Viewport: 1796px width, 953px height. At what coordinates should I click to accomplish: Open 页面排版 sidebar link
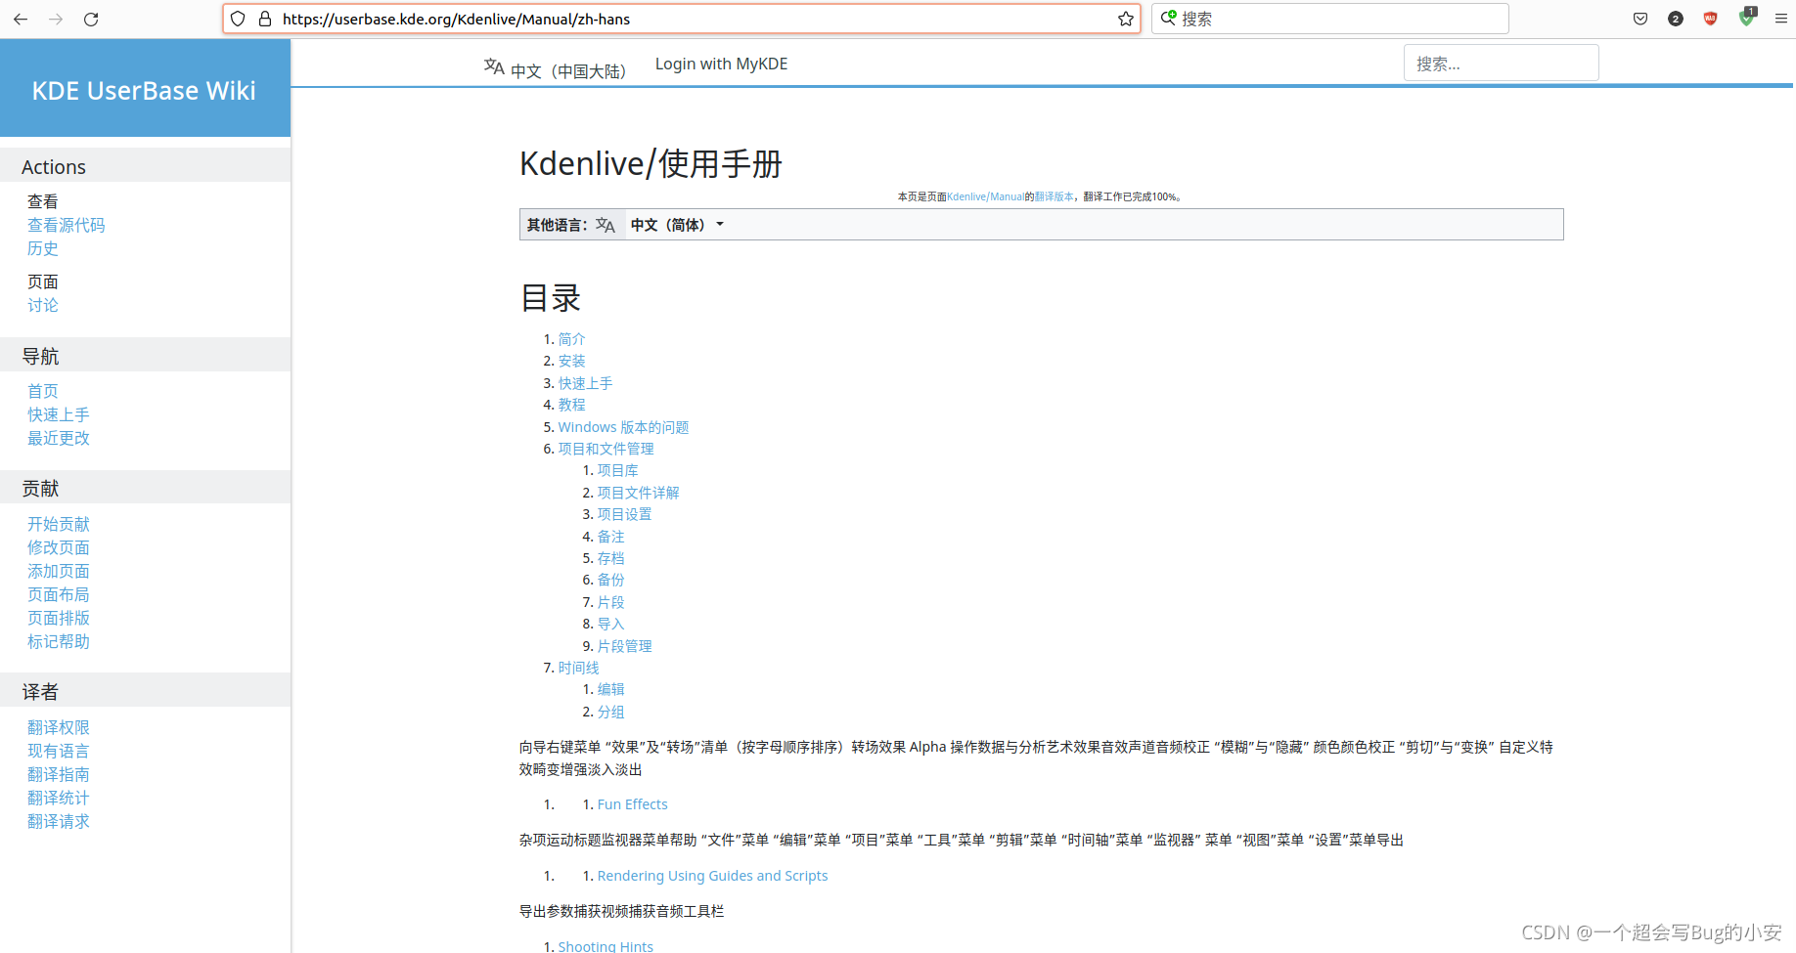click(x=59, y=618)
